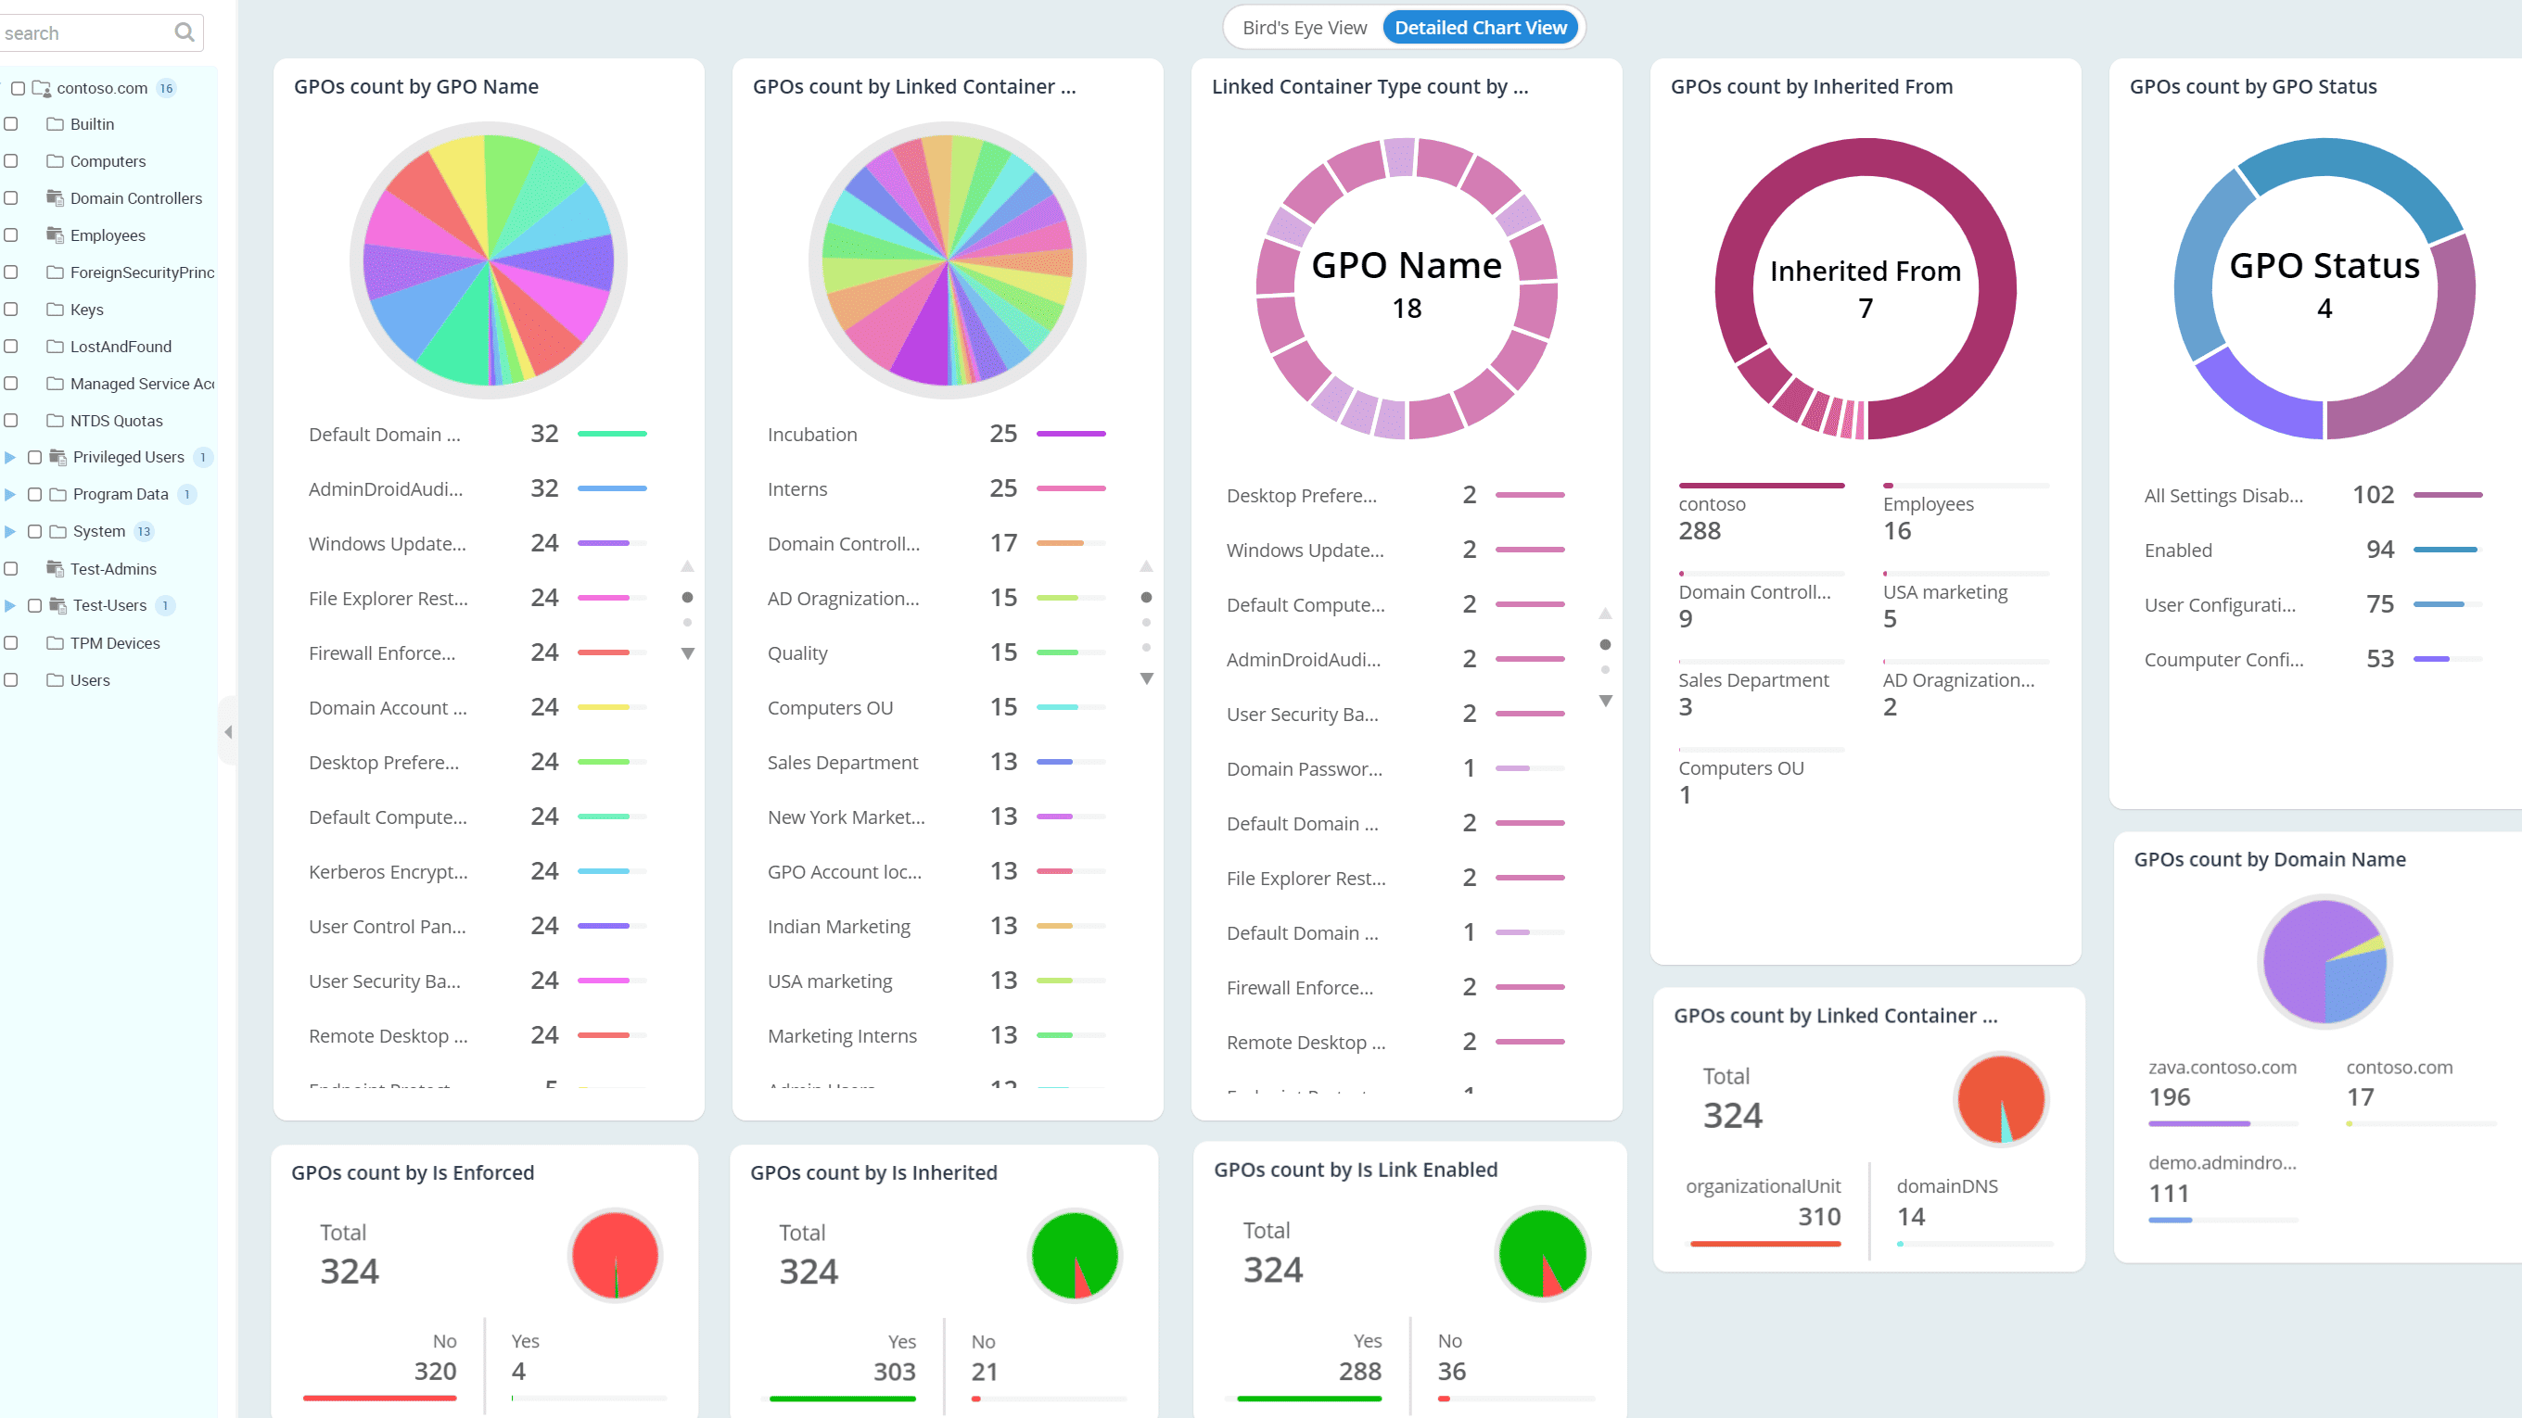
Task: Select the Detailed Chart View tab
Action: coord(1479,28)
